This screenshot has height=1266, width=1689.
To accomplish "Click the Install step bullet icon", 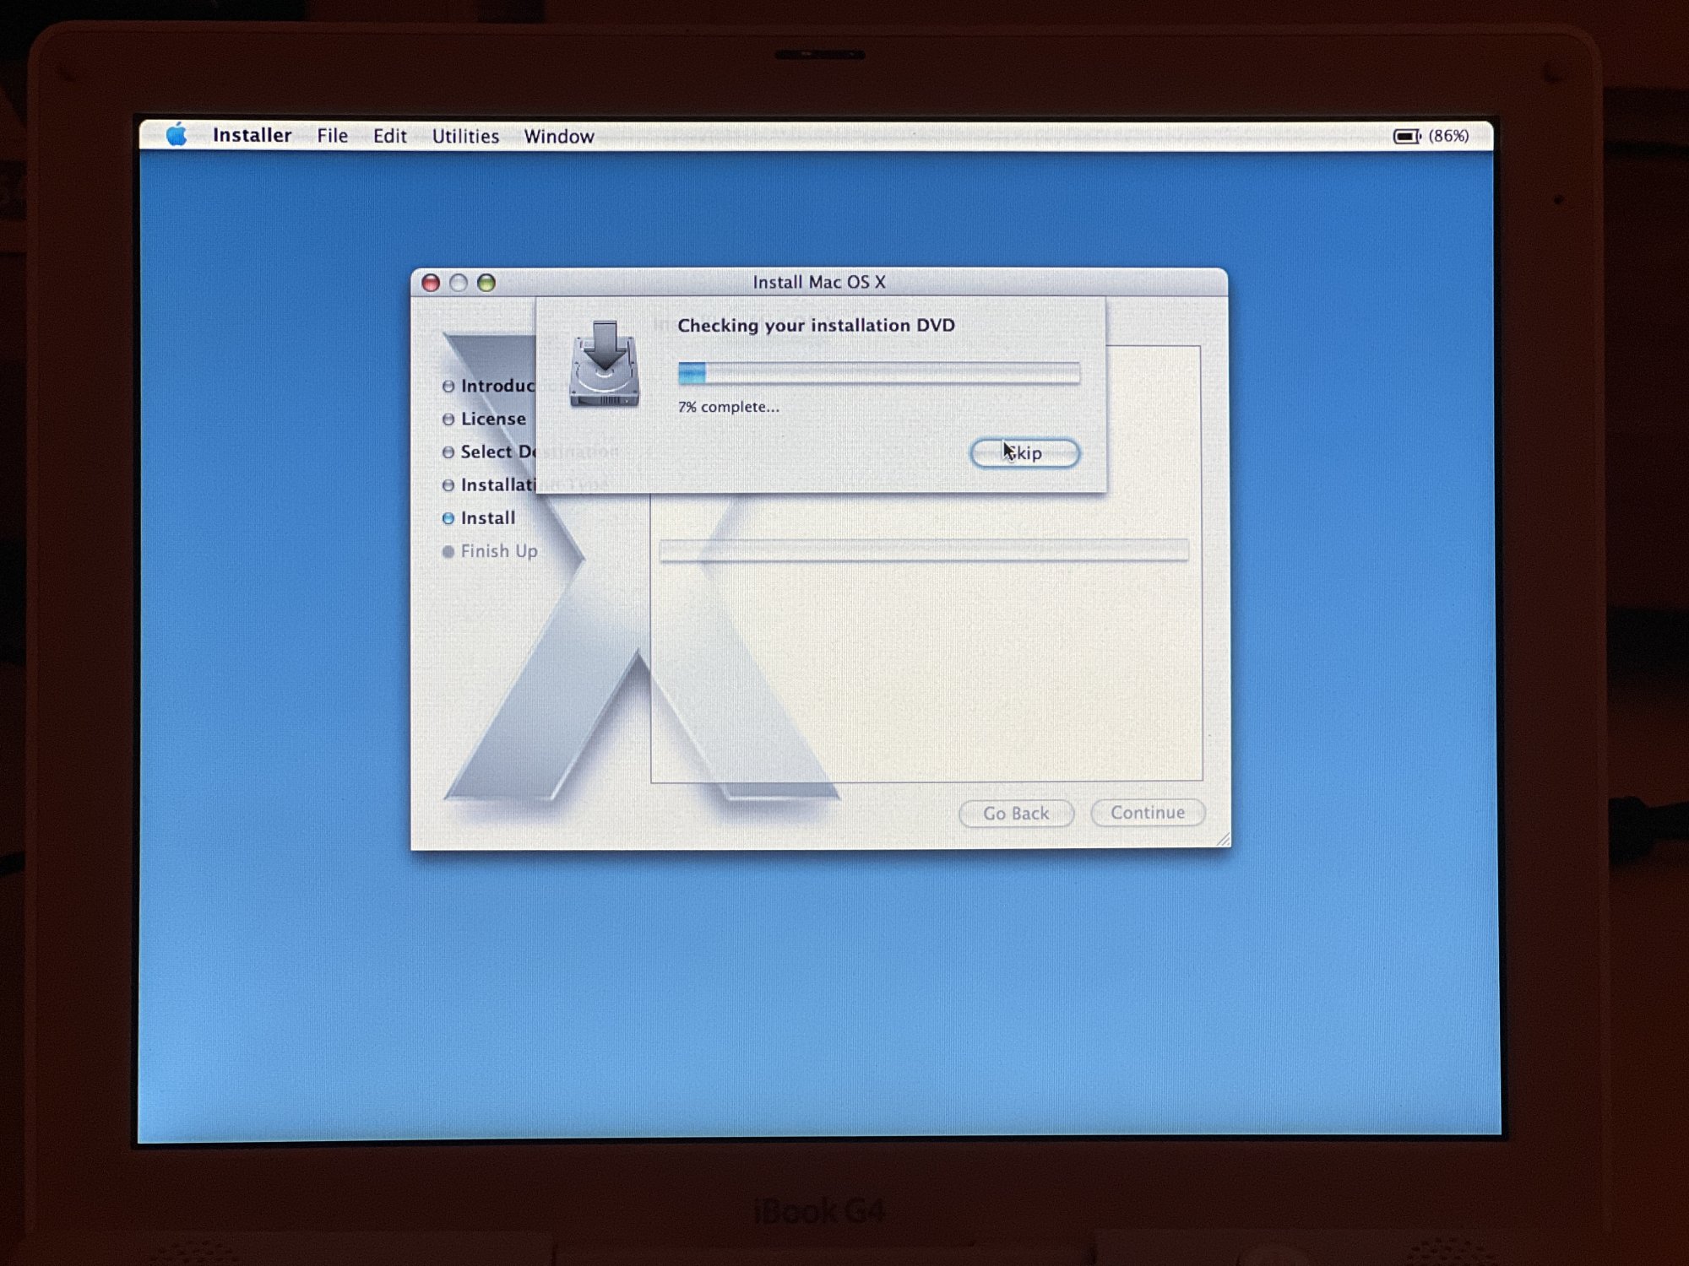I will [448, 518].
